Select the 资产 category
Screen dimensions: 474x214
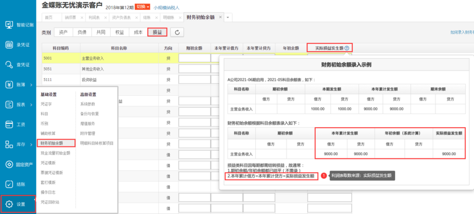(x=63, y=32)
